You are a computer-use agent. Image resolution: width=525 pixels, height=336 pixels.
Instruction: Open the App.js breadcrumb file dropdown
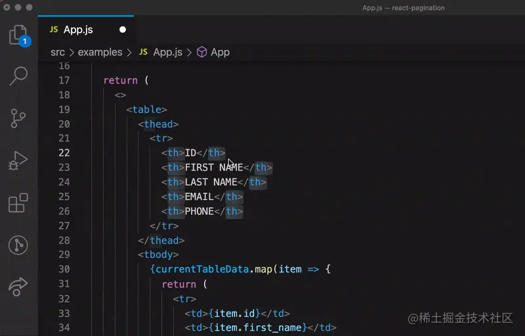click(x=167, y=52)
